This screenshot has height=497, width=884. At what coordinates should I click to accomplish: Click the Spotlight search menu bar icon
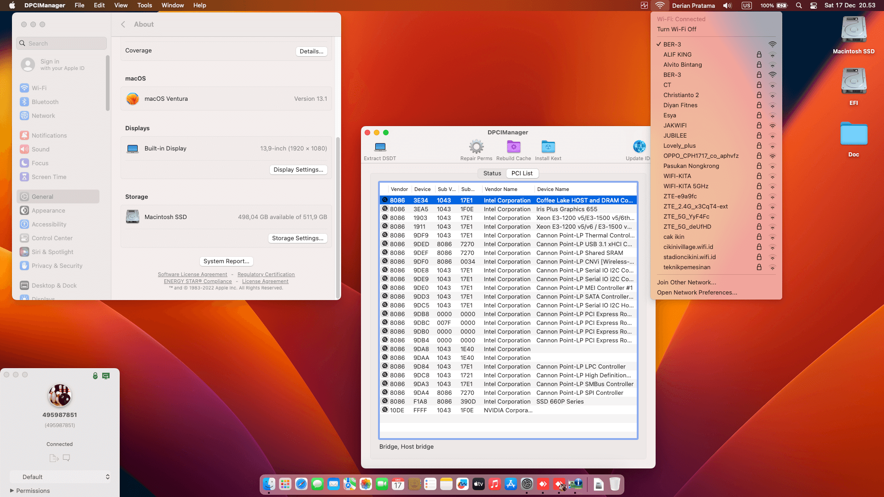click(799, 6)
